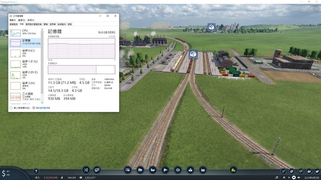Select the highlighted round game speed button
This screenshot has height=180, width=321.
pyautogui.click(x=294, y=177)
